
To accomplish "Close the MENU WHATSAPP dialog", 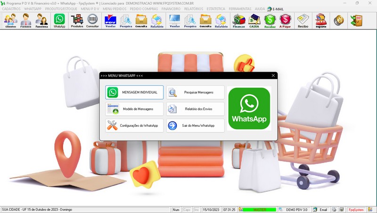I will tap(273, 75).
